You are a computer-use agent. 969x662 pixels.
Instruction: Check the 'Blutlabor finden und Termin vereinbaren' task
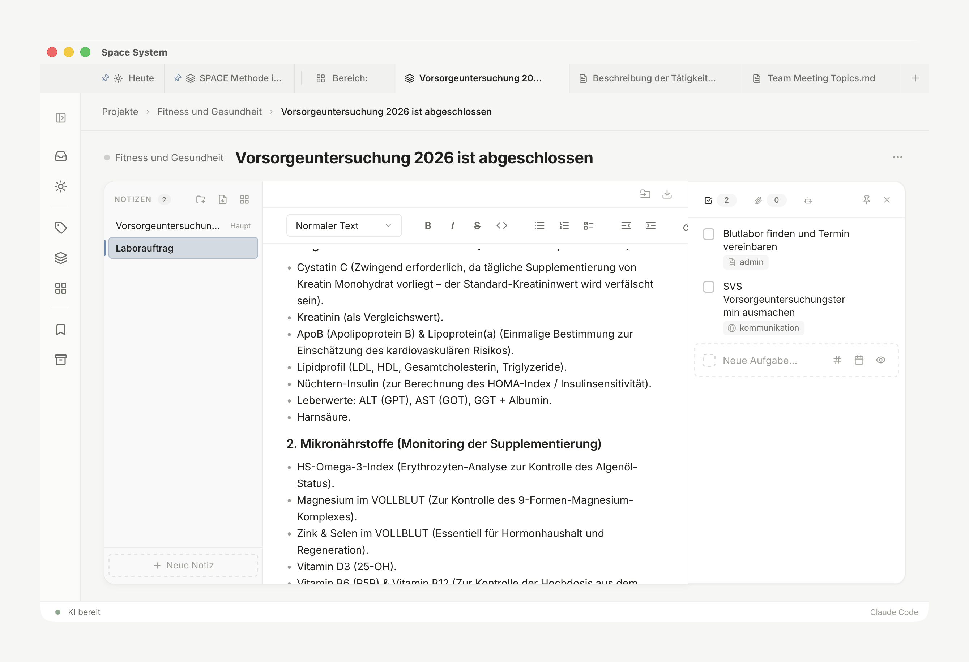tap(709, 234)
